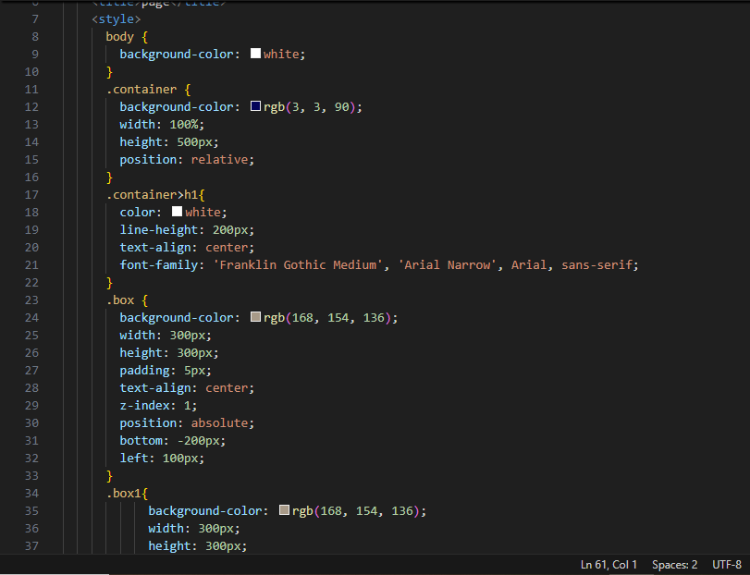Click rgb(168, 154, 136) value on line 24

[327, 317]
